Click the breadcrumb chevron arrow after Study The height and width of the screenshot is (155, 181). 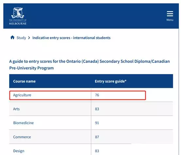(x=29, y=38)
